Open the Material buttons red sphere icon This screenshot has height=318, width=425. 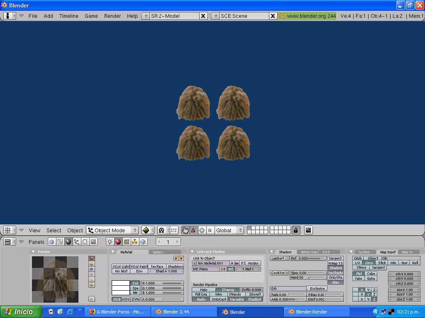118,242
